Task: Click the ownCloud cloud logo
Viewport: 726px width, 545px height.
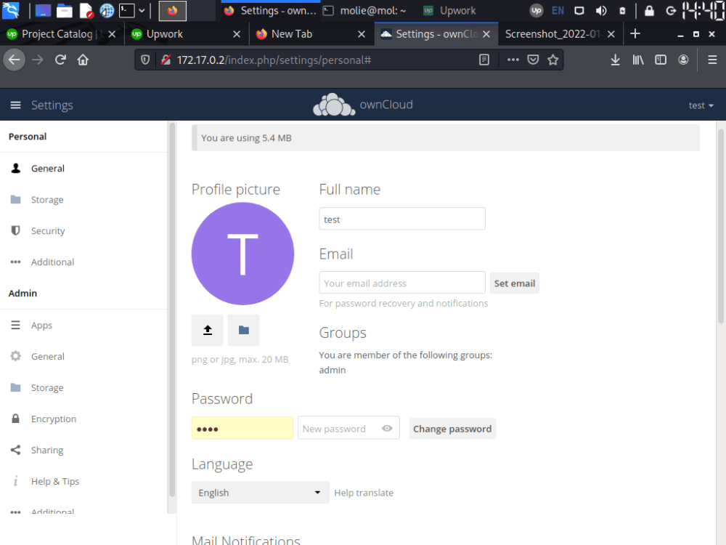Action: click(334, 105)
